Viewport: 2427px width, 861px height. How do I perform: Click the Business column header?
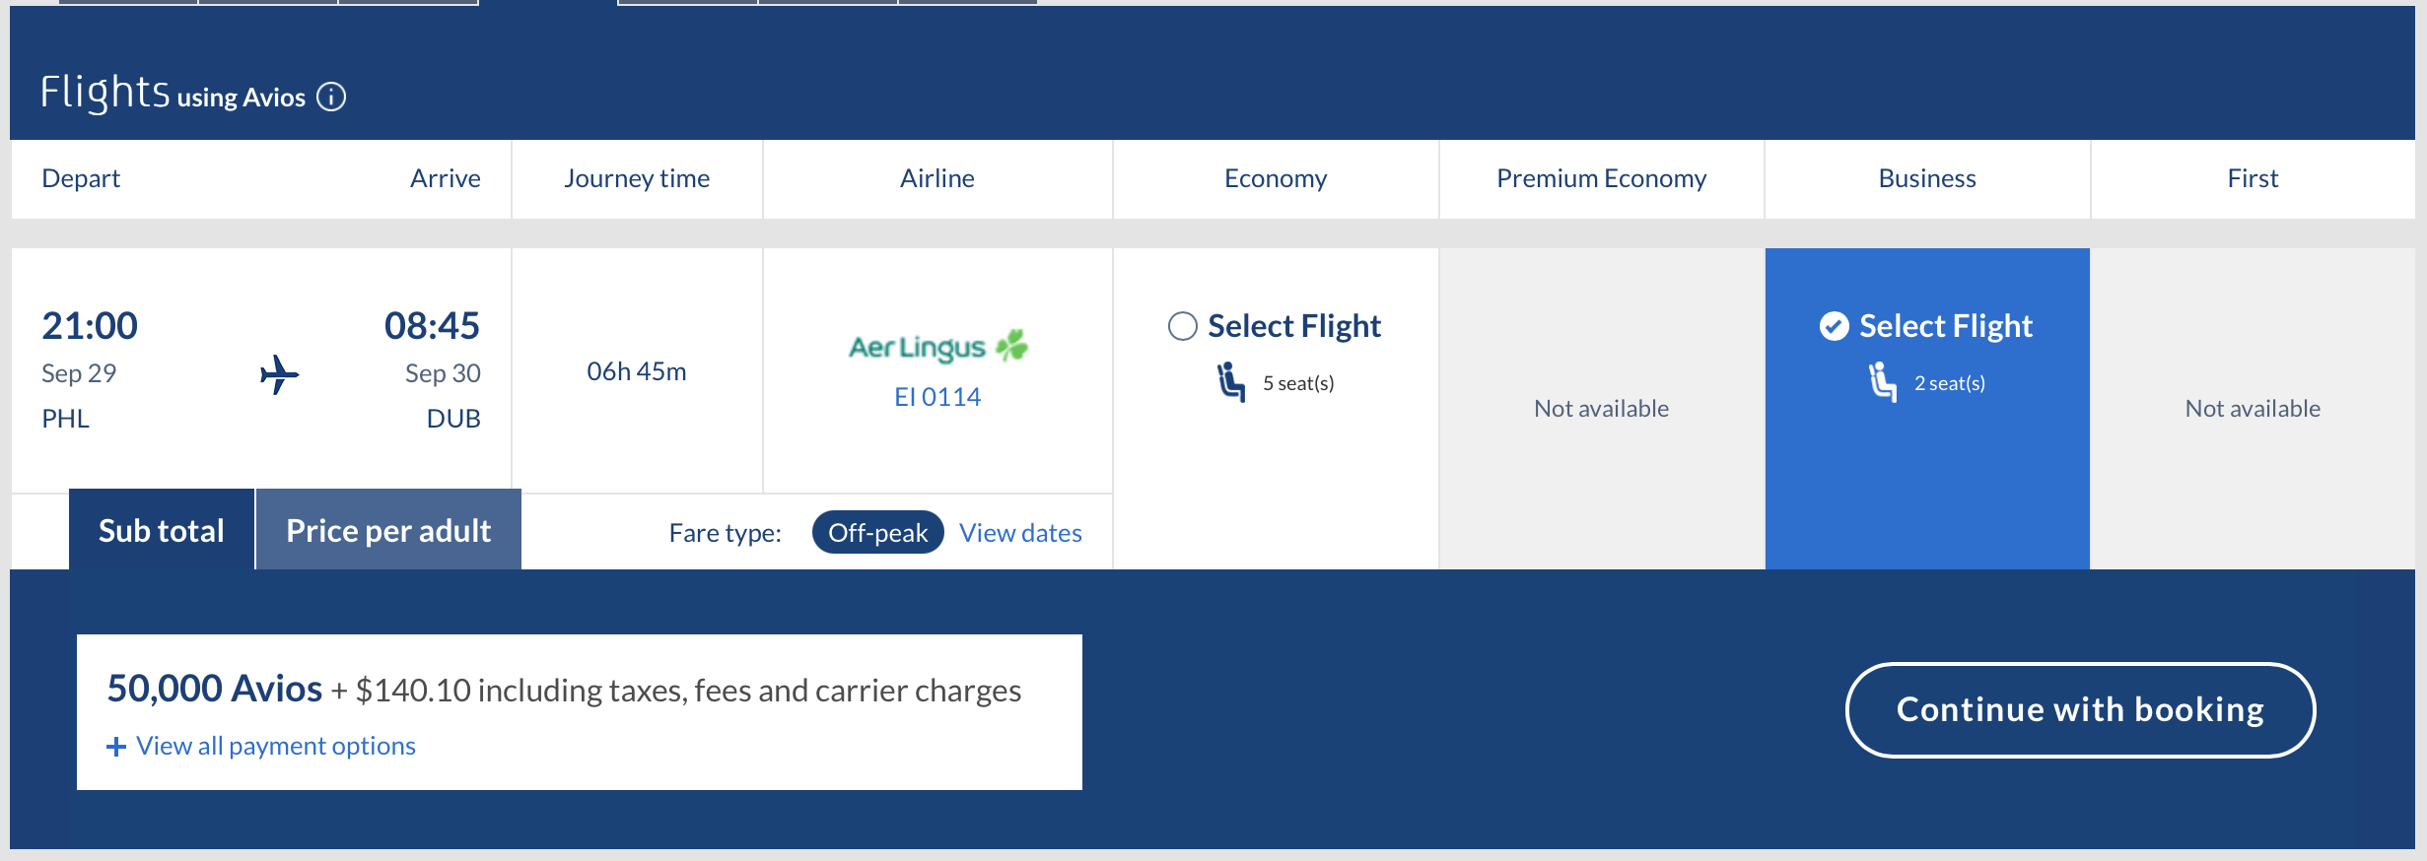click(1925, 178)
